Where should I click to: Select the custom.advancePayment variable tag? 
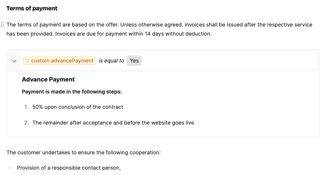[59, 61]
